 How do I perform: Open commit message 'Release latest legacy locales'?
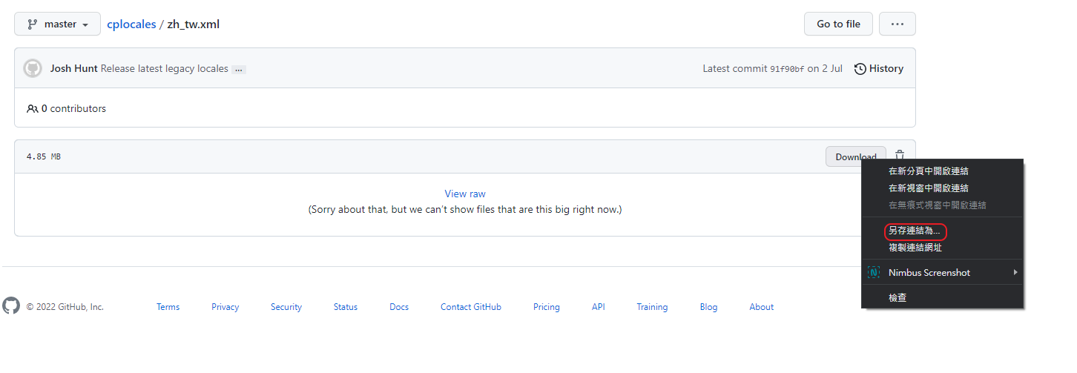(x=165, y=68)
